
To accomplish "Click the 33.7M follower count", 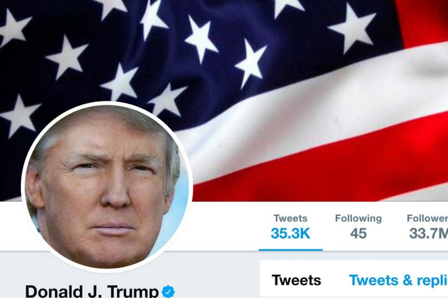I will pos(428,234).
